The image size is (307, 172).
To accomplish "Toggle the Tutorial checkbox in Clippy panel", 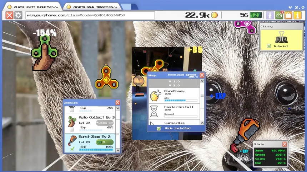I will click(269, 46).
